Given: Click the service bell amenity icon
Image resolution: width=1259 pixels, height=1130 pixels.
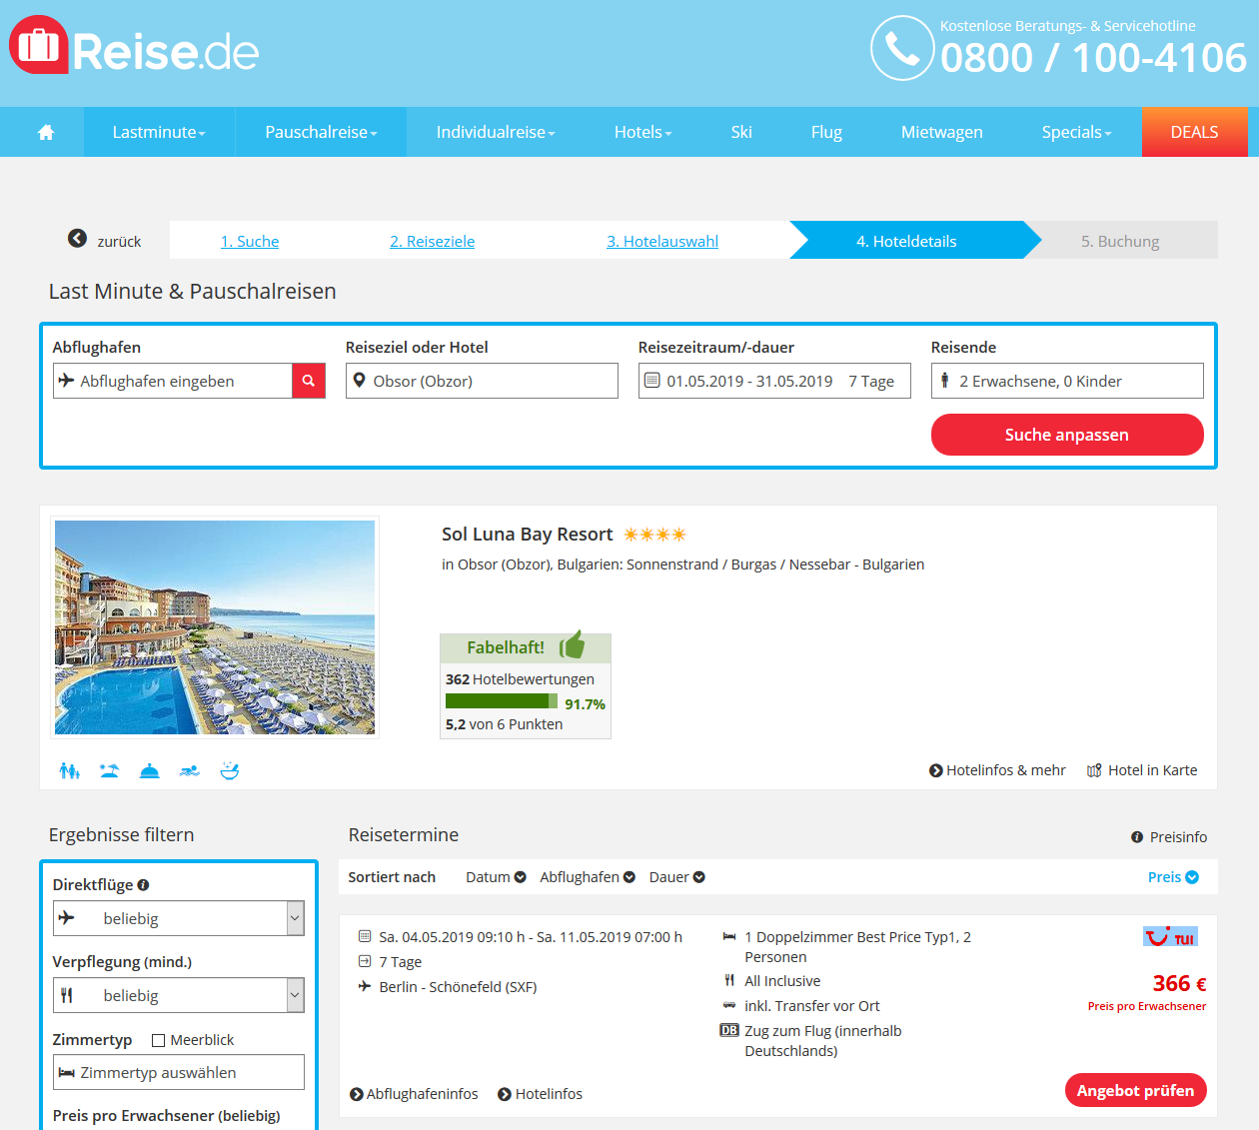Looking at the screenshot, I should click(150, 770).
